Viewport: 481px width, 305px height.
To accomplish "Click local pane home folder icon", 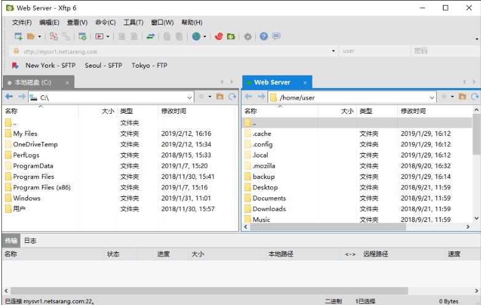I will tap(220, 97).
